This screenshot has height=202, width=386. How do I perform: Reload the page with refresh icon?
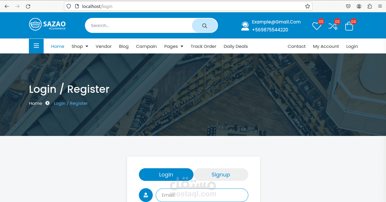coord(28,6)
